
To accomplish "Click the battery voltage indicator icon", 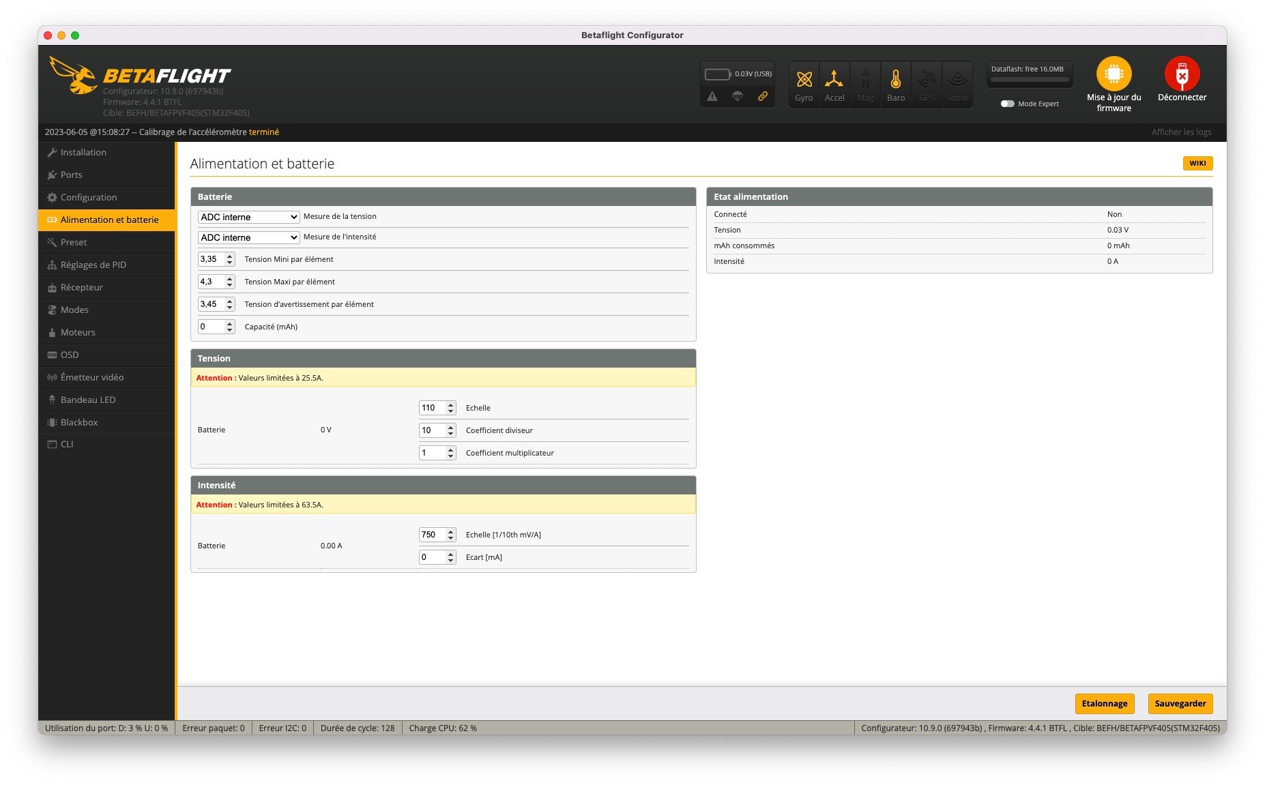I will click(x=718, y=74).
